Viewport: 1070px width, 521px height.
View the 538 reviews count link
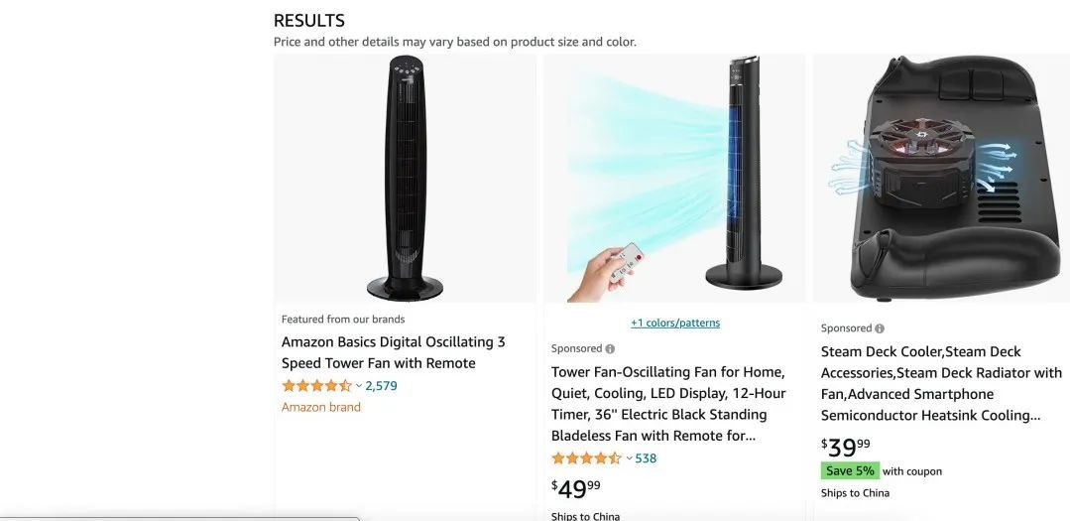[x=646, y=458]
